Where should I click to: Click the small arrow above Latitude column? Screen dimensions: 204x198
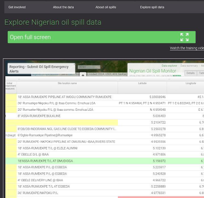point(120,79)
